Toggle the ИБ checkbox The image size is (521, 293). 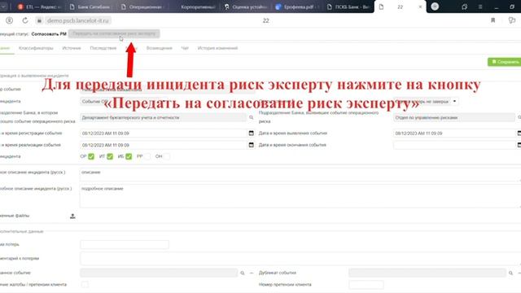point(129,156)
